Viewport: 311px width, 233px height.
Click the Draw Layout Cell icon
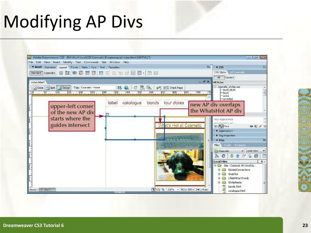[x=156, y=73]
